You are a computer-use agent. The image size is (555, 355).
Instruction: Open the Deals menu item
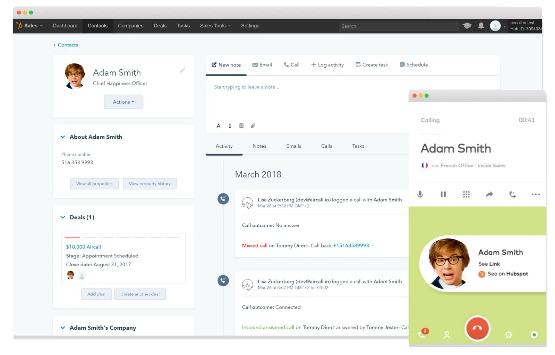(x=160, y=26)
